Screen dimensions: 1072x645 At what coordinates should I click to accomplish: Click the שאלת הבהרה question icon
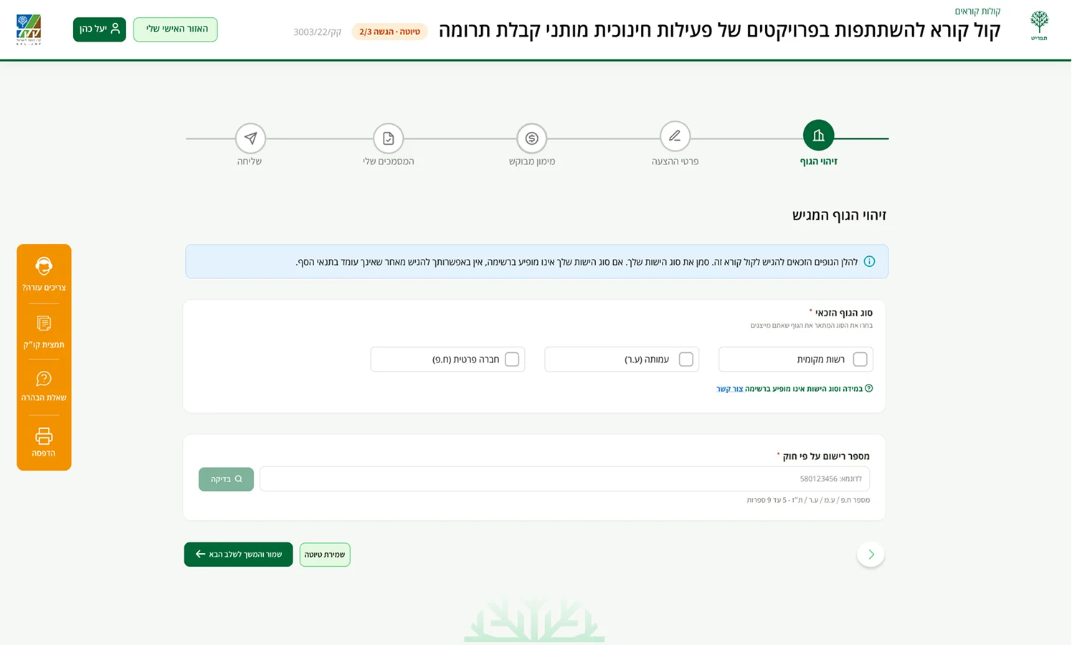pos(44,379)
